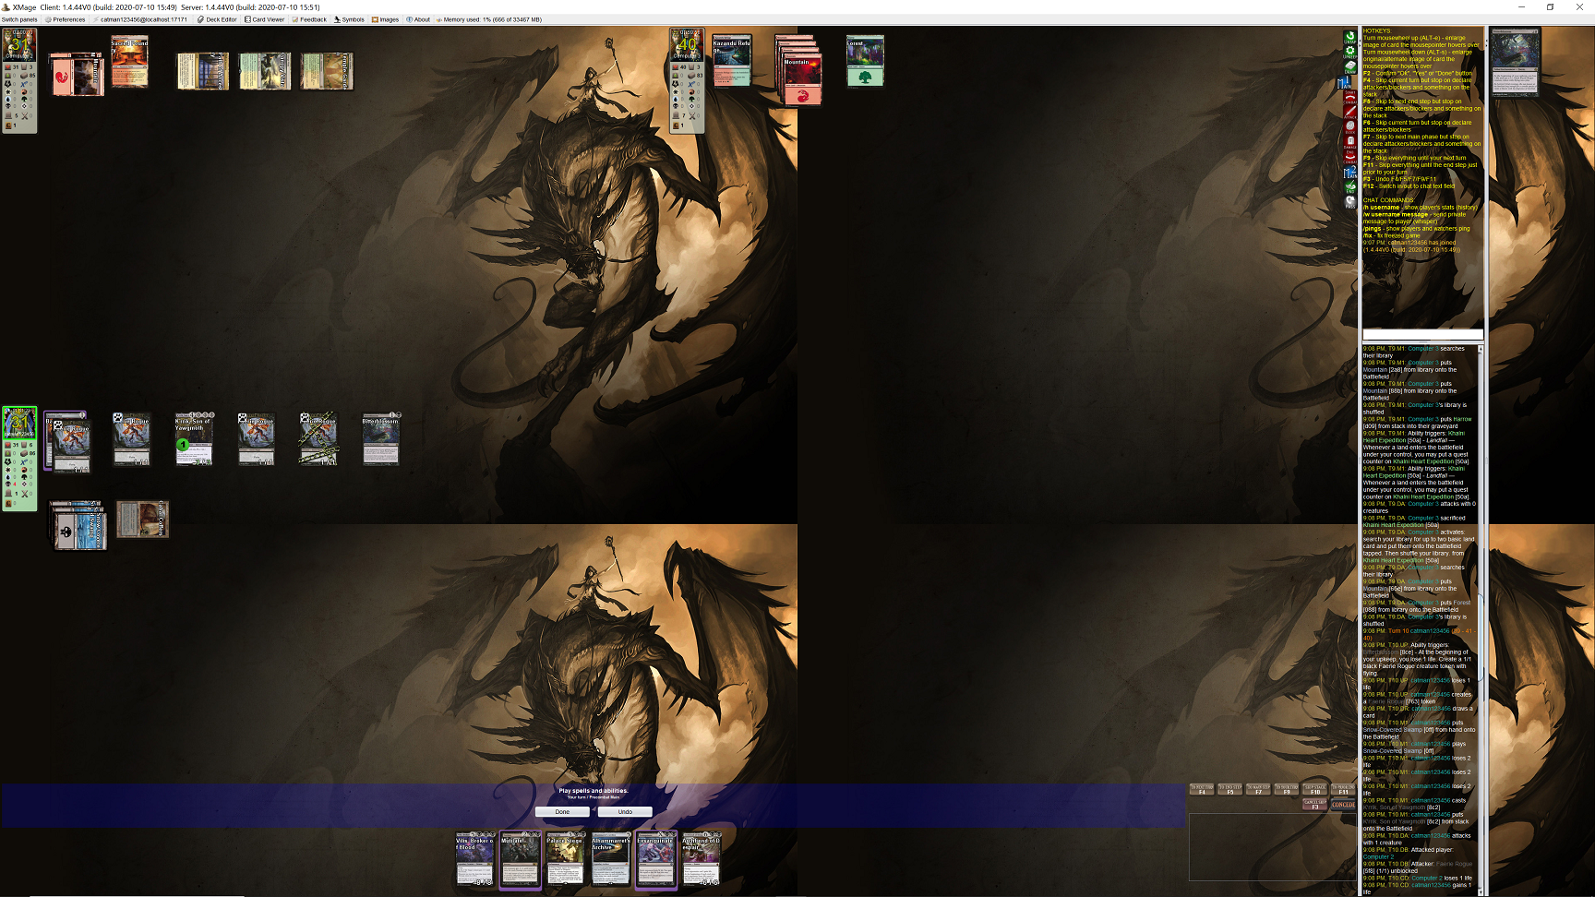Click the Sacred Foundry card
Image resolution: width=1595 pixels, height=897 pixels.
[x=129, y=63]
